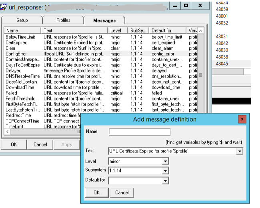Open the Default for dropdown
This screenshot has width=260, height=208.
click(165, 181)
